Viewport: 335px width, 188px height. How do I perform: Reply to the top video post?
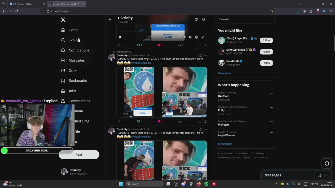(119, 45)
